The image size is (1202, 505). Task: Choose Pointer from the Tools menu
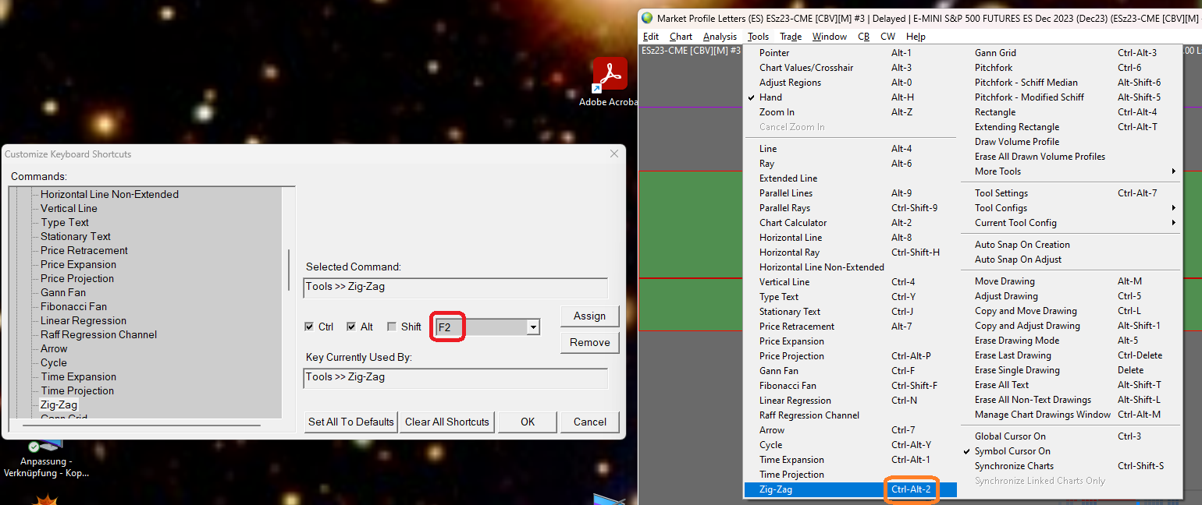(850, 53)
